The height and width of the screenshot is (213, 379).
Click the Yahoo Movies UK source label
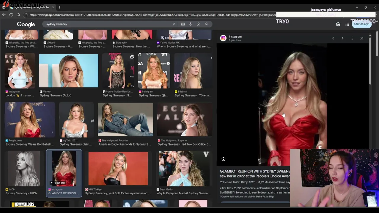point(170,43)
